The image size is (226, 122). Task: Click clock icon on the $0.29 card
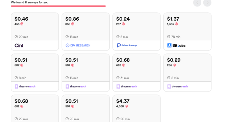(x=169, y=78)
